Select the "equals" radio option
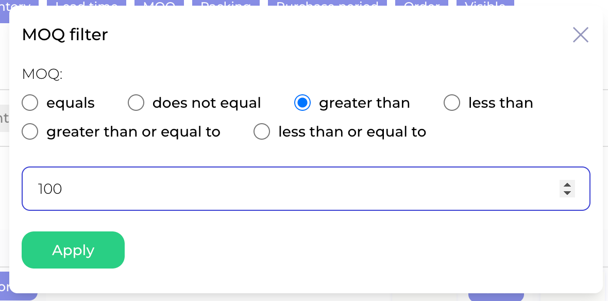Viewport: 608px width, 301px height. [x=30, y=103]
